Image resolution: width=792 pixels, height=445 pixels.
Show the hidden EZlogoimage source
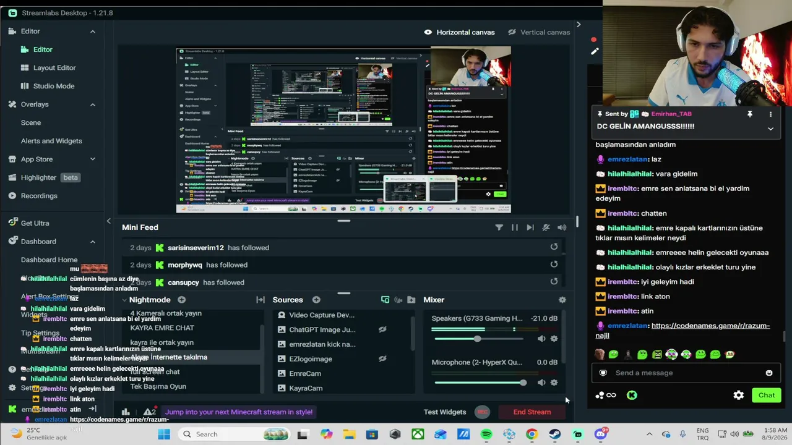point(382,358)
